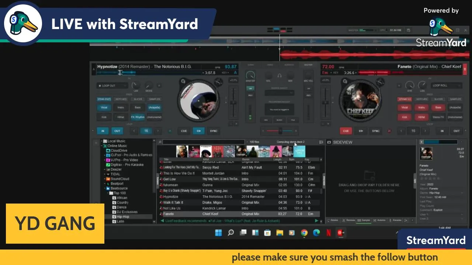
Task: Click CUE button on deck B
Action: point(346,131)
